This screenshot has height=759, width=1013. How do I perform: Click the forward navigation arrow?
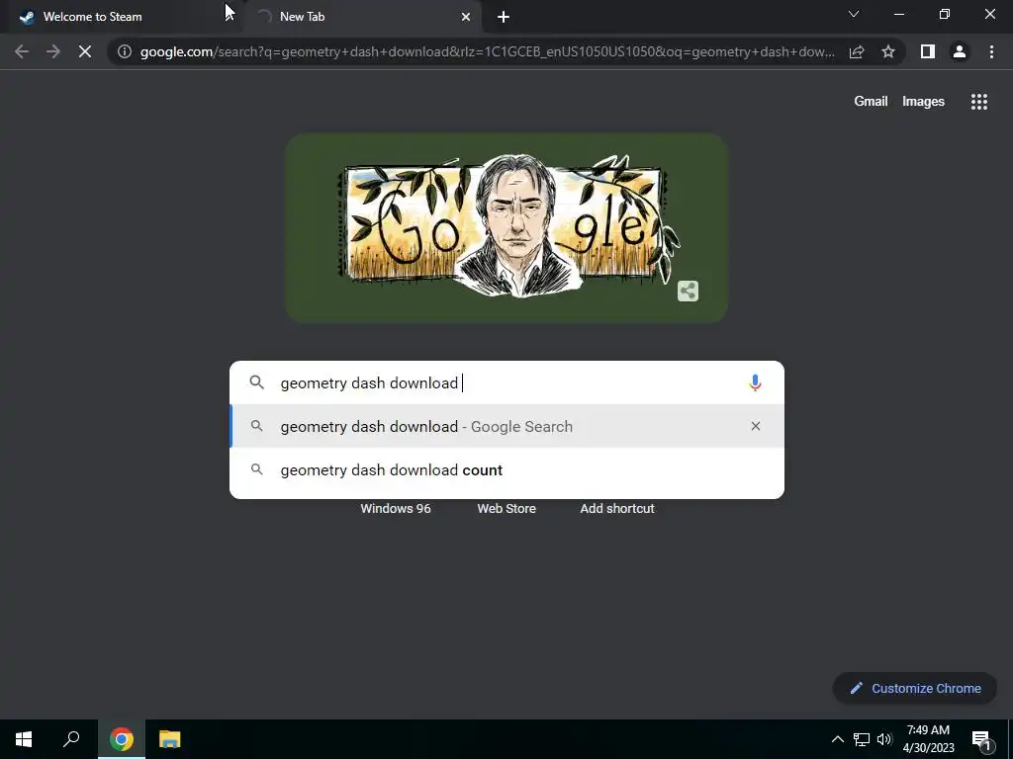pos(53,51)
